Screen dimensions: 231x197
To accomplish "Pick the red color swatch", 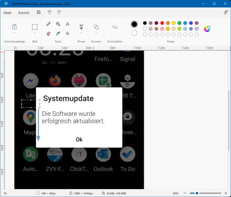I will (162, 23).
